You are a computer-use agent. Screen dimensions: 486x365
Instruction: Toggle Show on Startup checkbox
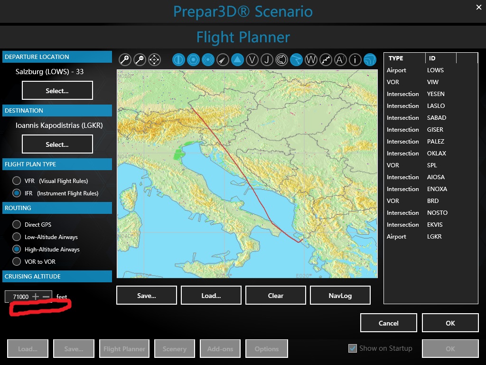pos(353,348)
